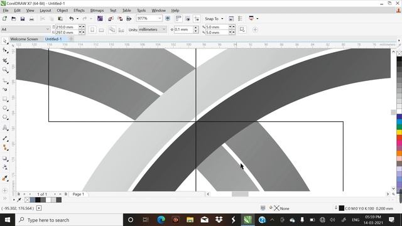Viewport: 402px width, 226px height.
Task: Open the Object menu
Action: (x=62, y=11)
